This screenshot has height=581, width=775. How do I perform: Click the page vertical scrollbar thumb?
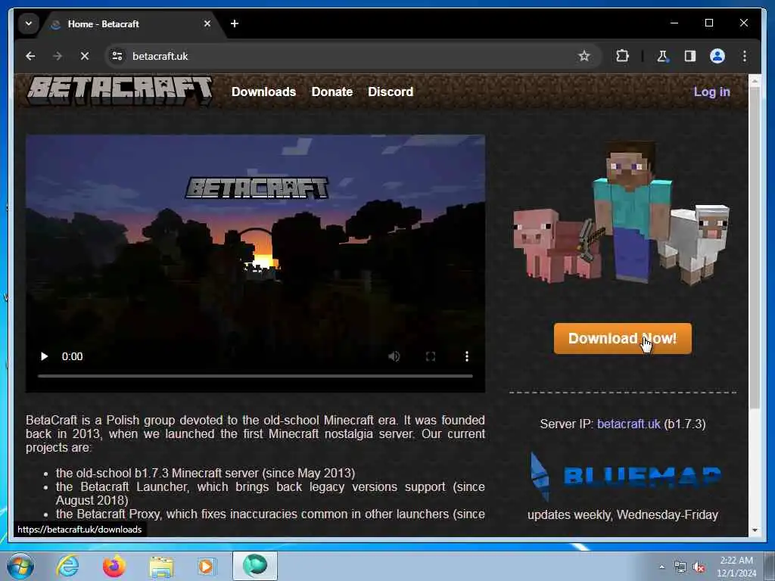coord(755,248)
